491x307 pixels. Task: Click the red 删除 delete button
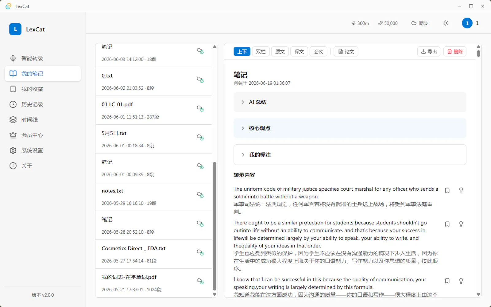[x=455, y=52]
